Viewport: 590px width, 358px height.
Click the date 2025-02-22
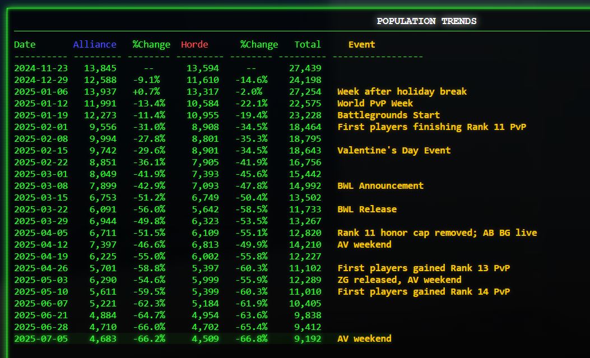41,162
